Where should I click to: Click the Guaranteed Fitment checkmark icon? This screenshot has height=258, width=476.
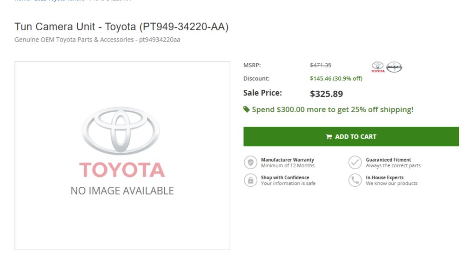click(x=355, y=162)
